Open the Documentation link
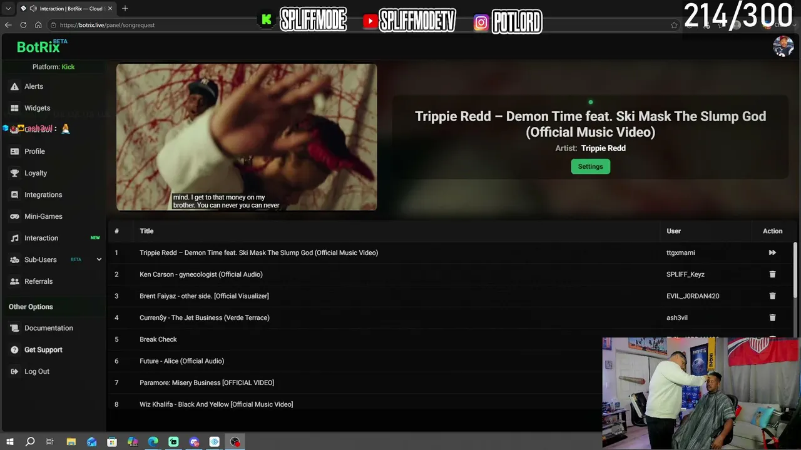Image resolution: width=801 pixels, height=450 pixels. pyautogui.click(x=49, y=328)
